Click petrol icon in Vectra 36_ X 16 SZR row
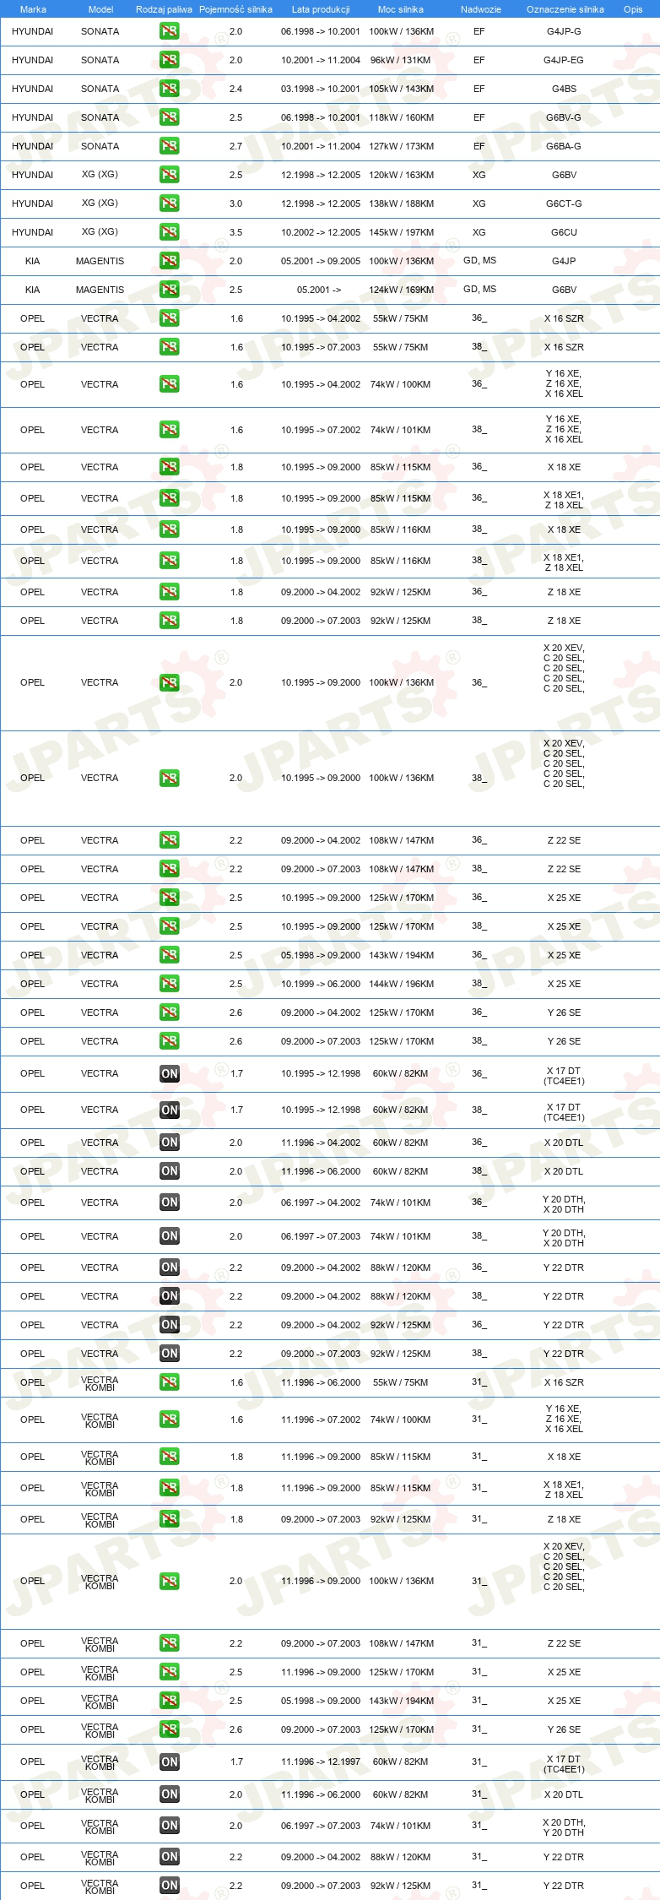This screenshot has width=660, height=1900. pyautogui.click(x=169, y=318)
